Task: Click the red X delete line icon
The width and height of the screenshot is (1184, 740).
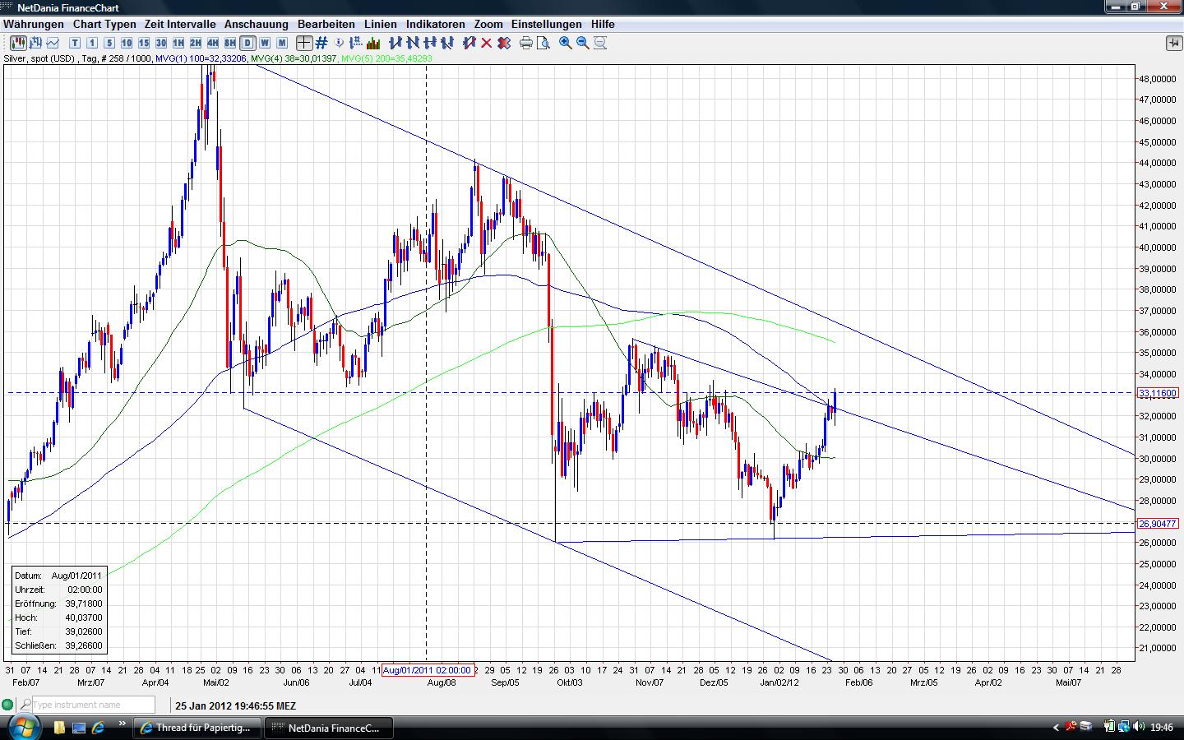Action: [x=486, y=43]
